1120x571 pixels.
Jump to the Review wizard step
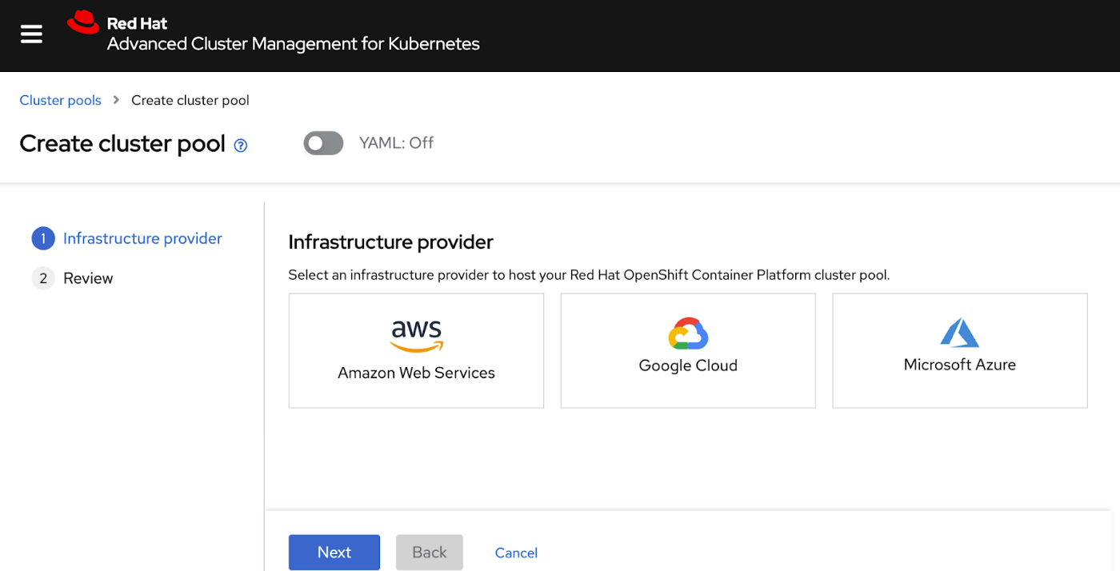coord(88,278)
